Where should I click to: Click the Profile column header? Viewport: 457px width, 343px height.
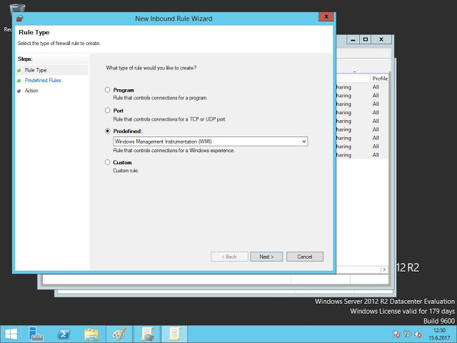click(380, 78)
